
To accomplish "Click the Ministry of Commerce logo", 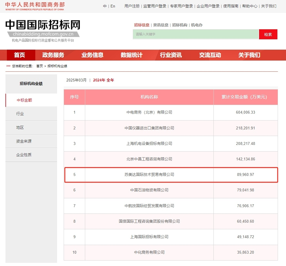I will point(35,6).
